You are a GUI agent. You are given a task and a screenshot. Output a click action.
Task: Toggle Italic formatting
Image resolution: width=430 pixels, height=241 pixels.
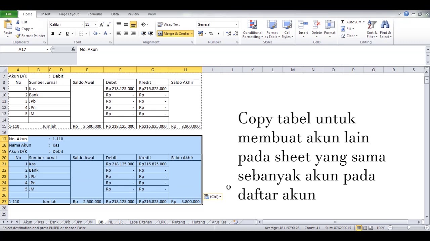point(60,33)
